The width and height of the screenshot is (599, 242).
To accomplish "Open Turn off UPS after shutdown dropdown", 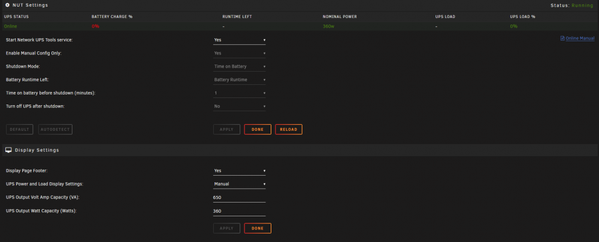I will (x=240, y=106).
